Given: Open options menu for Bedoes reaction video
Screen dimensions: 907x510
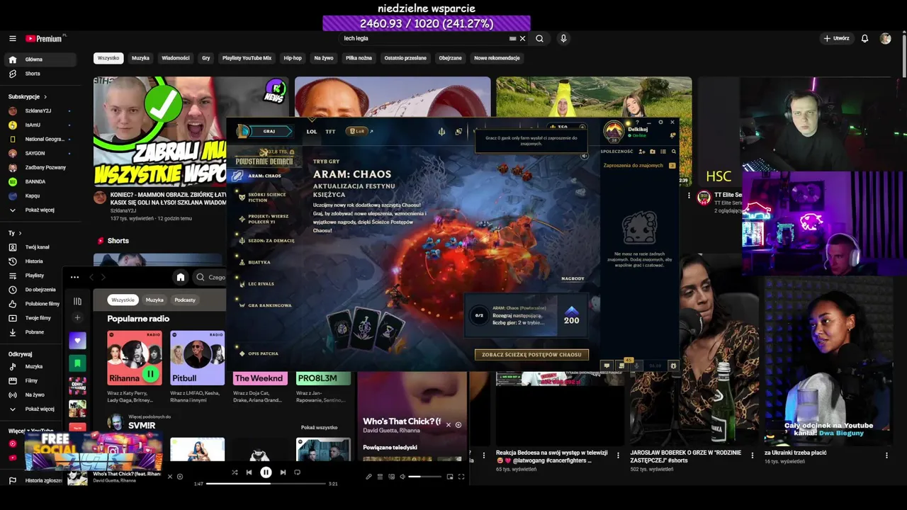Looking at the screenshot, I should coord(619,455).
